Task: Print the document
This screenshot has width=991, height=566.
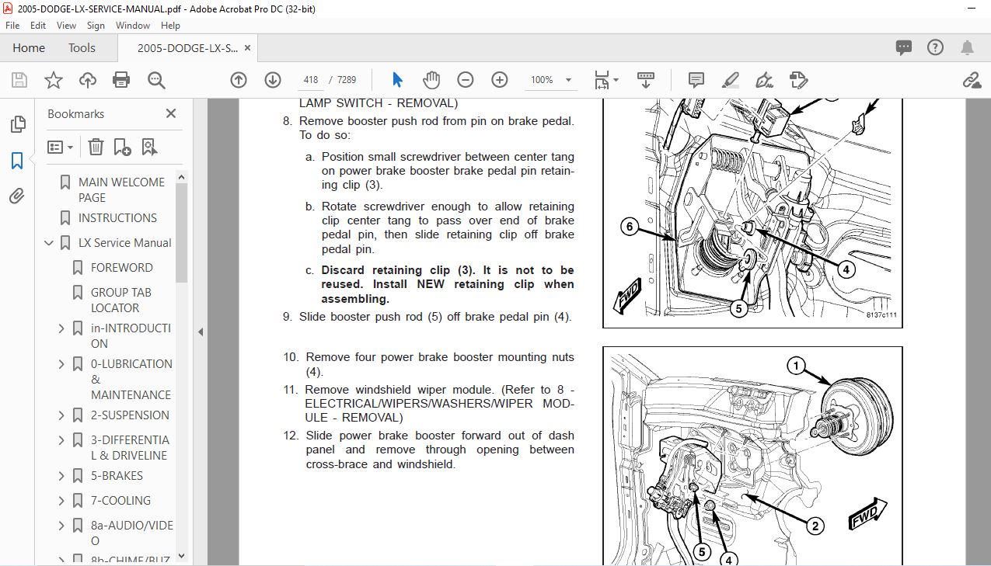Action: [121, 80]
